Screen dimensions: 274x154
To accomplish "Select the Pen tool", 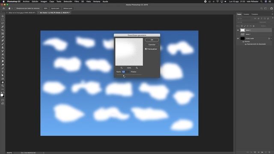I will point(3,68).
